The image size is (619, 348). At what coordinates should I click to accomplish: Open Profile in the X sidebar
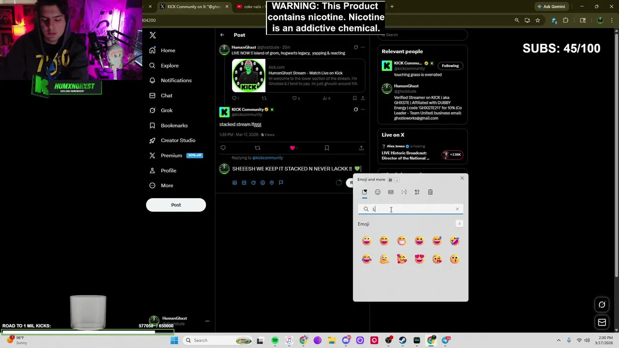click(162, 170)
